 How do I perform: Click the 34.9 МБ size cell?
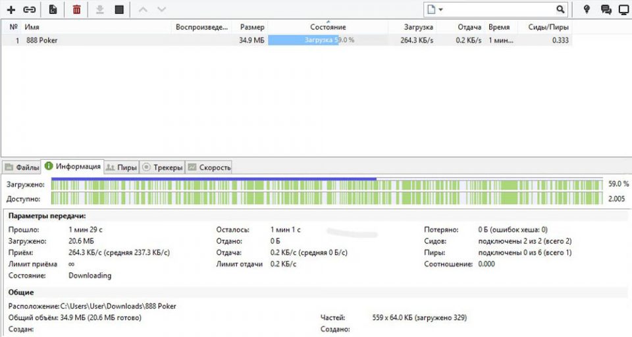tap(251, 40)
